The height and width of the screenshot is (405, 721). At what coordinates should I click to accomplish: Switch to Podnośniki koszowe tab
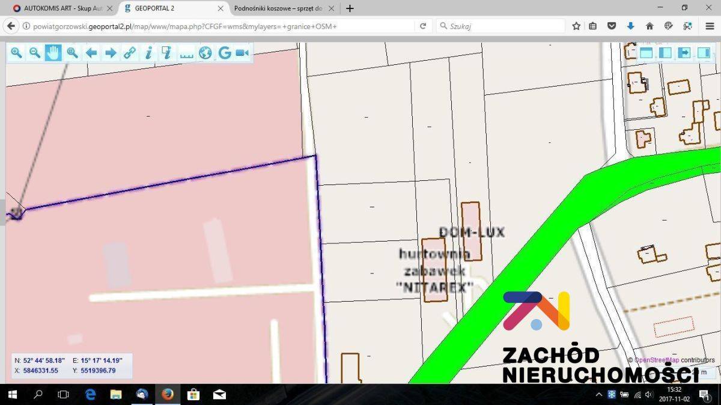279,8
